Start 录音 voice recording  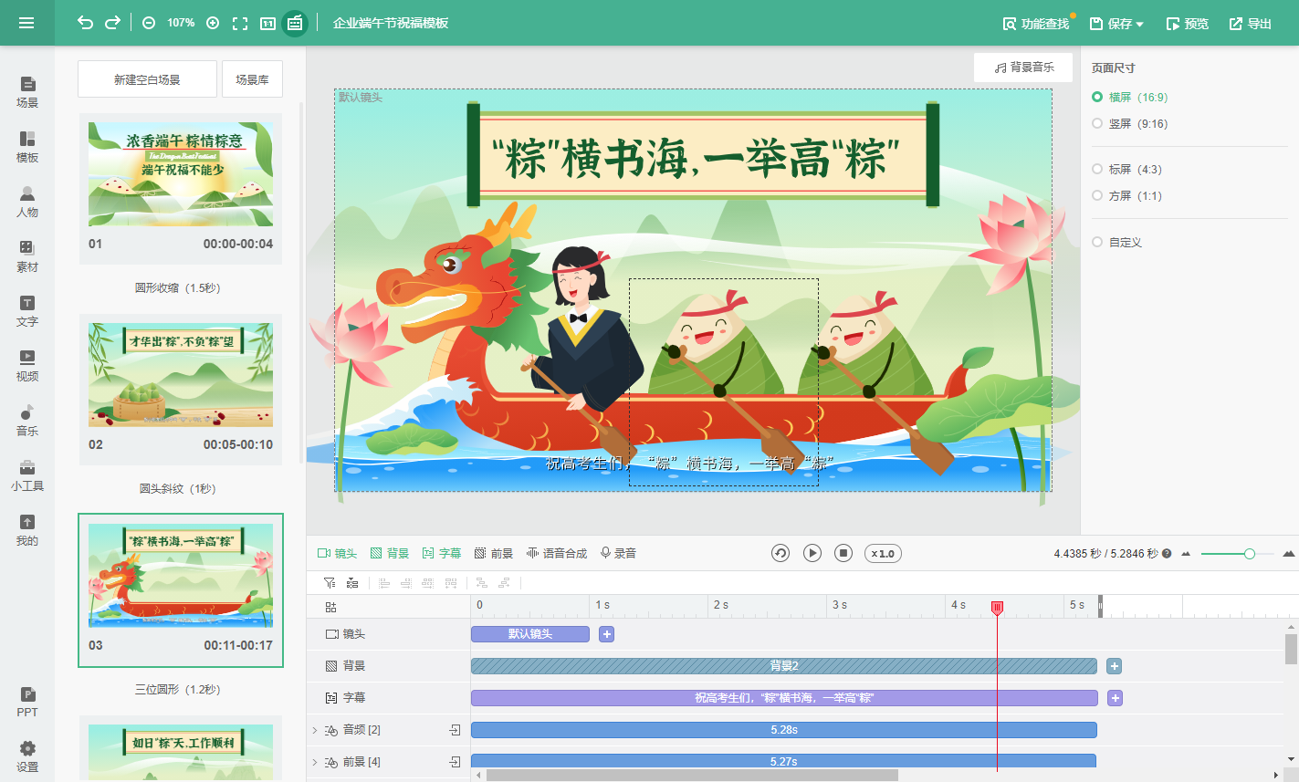point(618,553)
